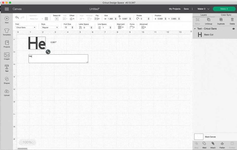The width and height of the screenshot is (237, 150).
Task: Open the Projects panel
Action: [x=7, y=44]
